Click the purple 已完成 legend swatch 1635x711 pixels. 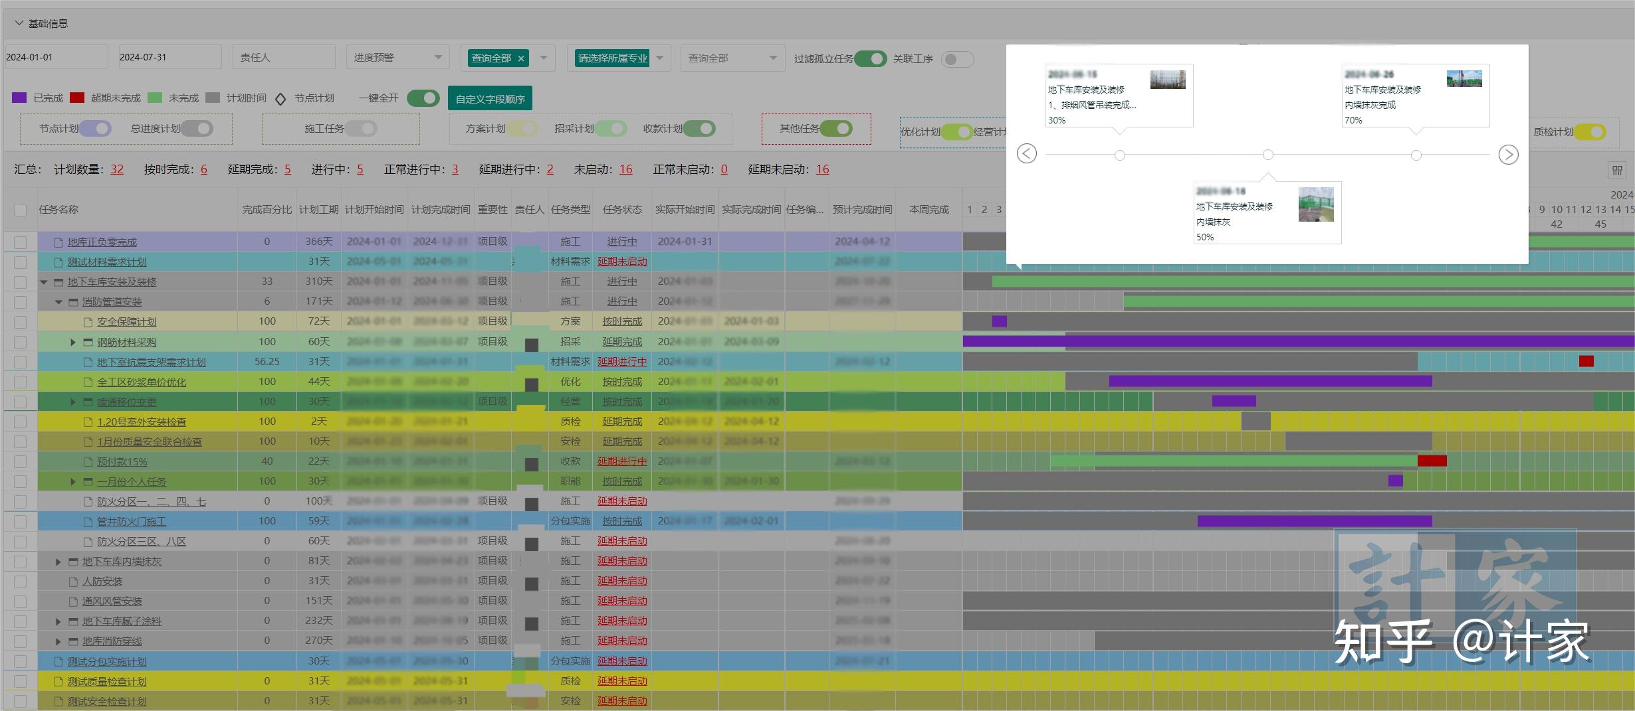point(19,98)
